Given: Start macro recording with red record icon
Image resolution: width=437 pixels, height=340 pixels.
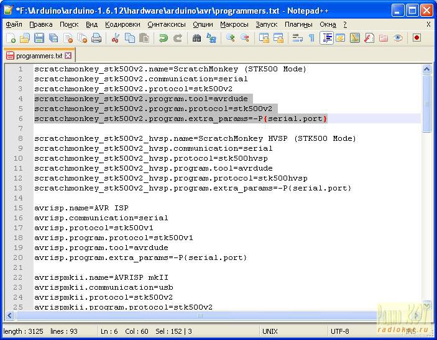Looking at the screenshot, I should click(x=416, y=38).
